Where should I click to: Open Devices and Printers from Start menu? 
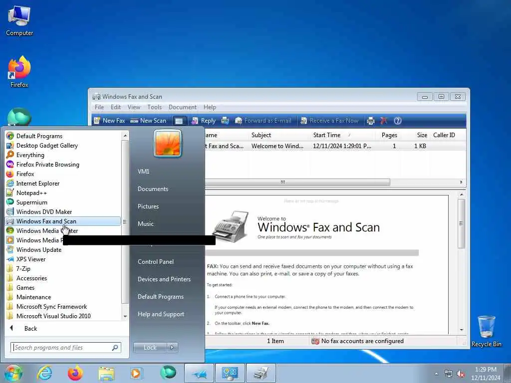(x=164, y=279)
